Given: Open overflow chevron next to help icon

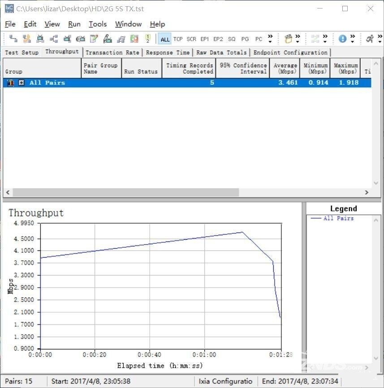Looking at the screenshot, I should click(x=353, y=39).
